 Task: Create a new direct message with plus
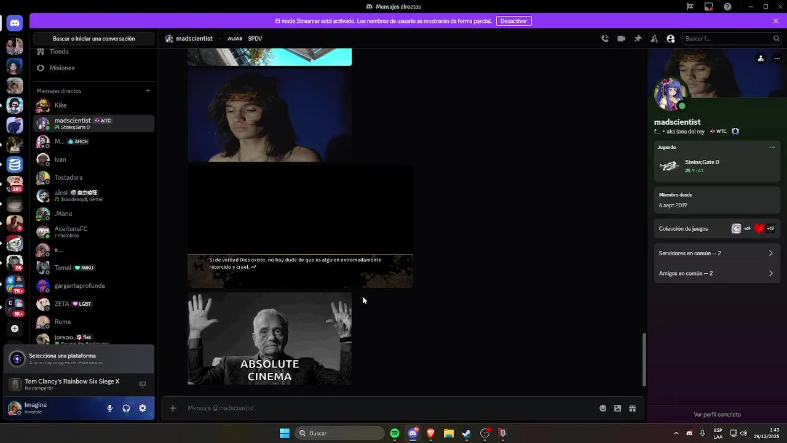148,90
